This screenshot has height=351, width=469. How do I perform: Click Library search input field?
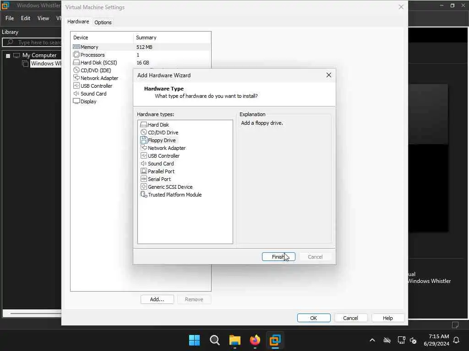click(x=32, y=43)
